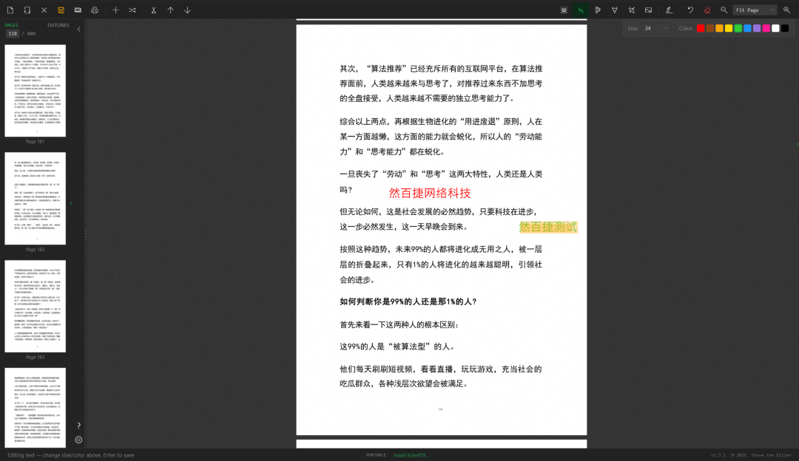
Task: Undo the last action
Action: [x=690, y=10]
